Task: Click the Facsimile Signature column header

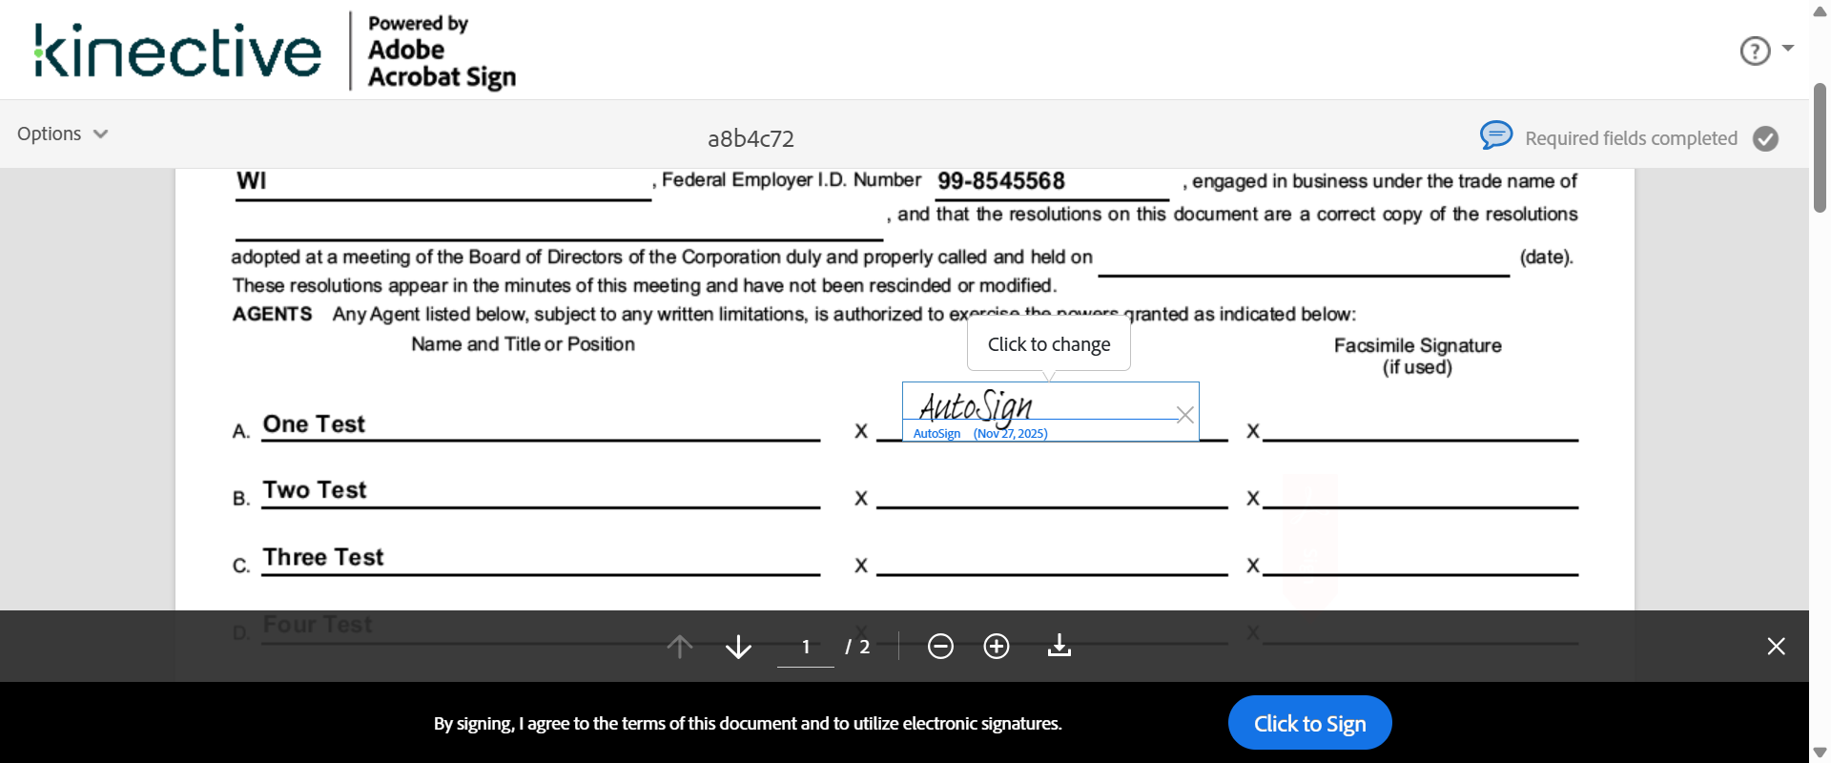Action: 1417,356
